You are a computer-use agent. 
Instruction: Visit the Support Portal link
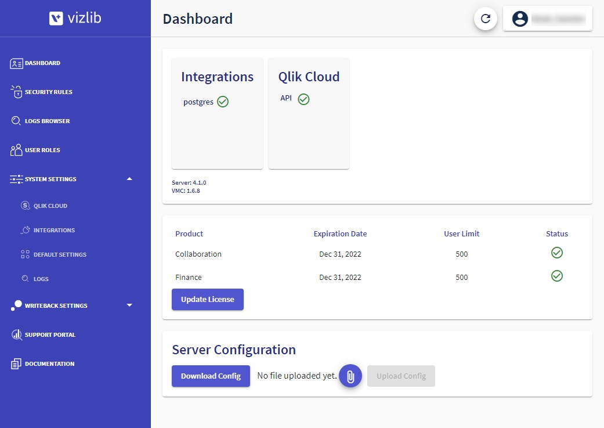pos(50,335)
